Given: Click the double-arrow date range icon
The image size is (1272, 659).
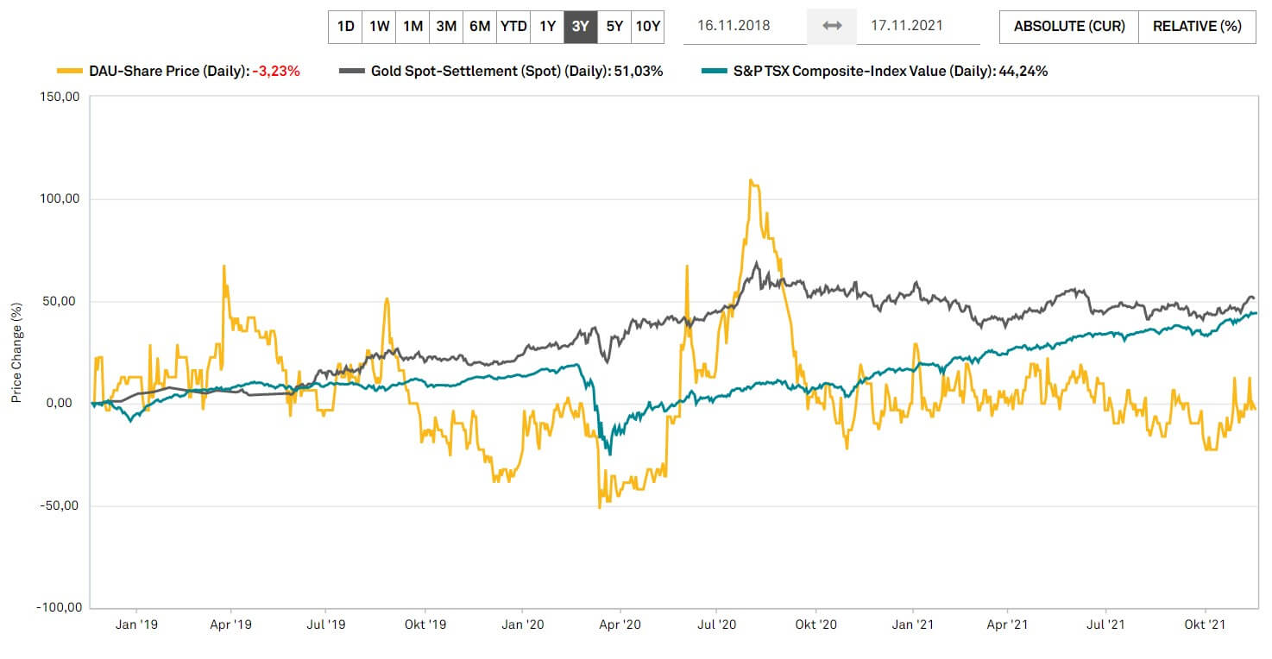Looking at the screenshot, I should tap(832, 26).
